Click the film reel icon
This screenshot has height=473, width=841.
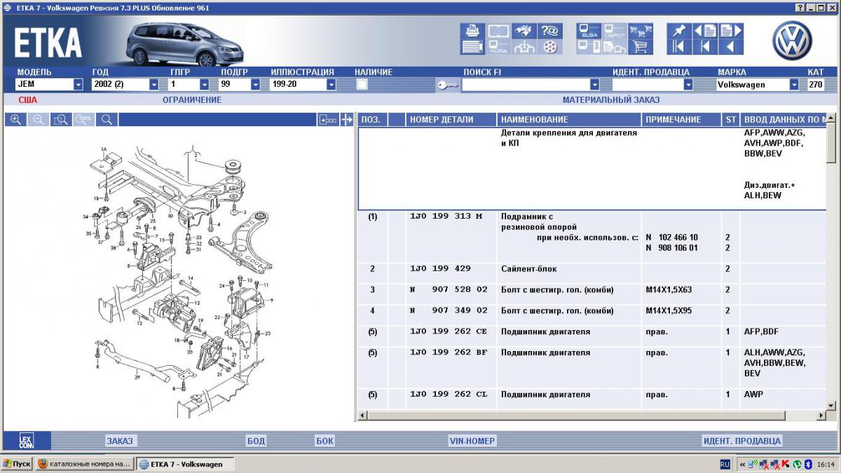(x=550, y=47)
